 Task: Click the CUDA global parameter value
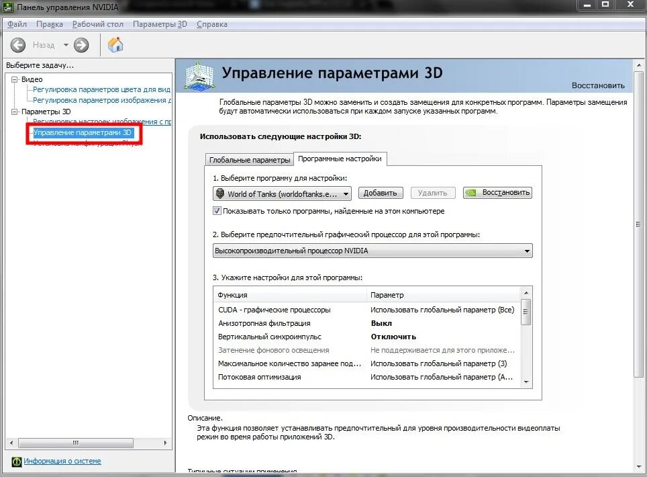[x=442, y=310]
